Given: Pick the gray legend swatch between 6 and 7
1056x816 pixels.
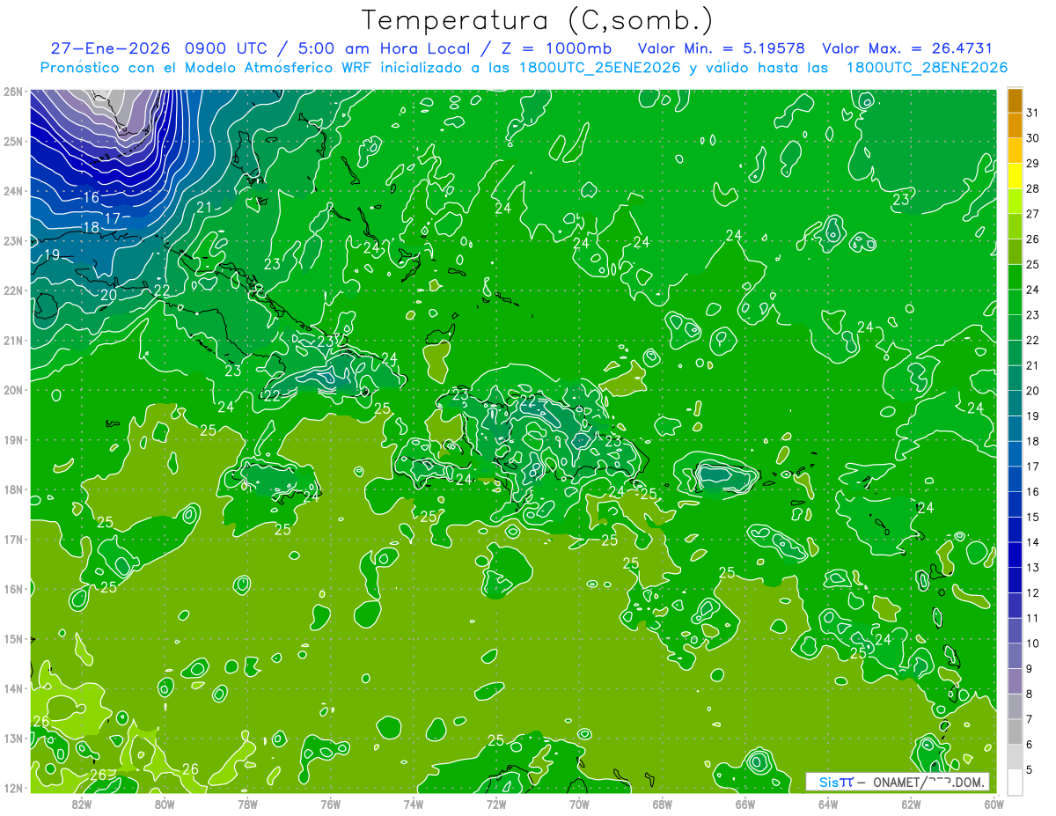Looking at the screenshot, I should pos(1016,731).
